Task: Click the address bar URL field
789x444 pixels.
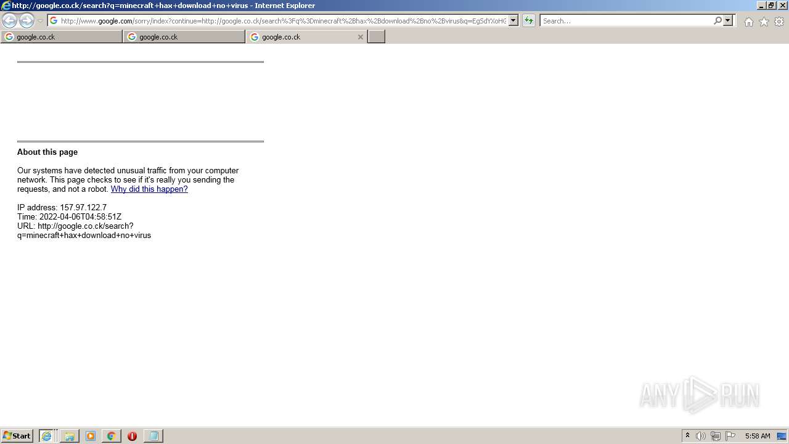Action: (283, 21)
